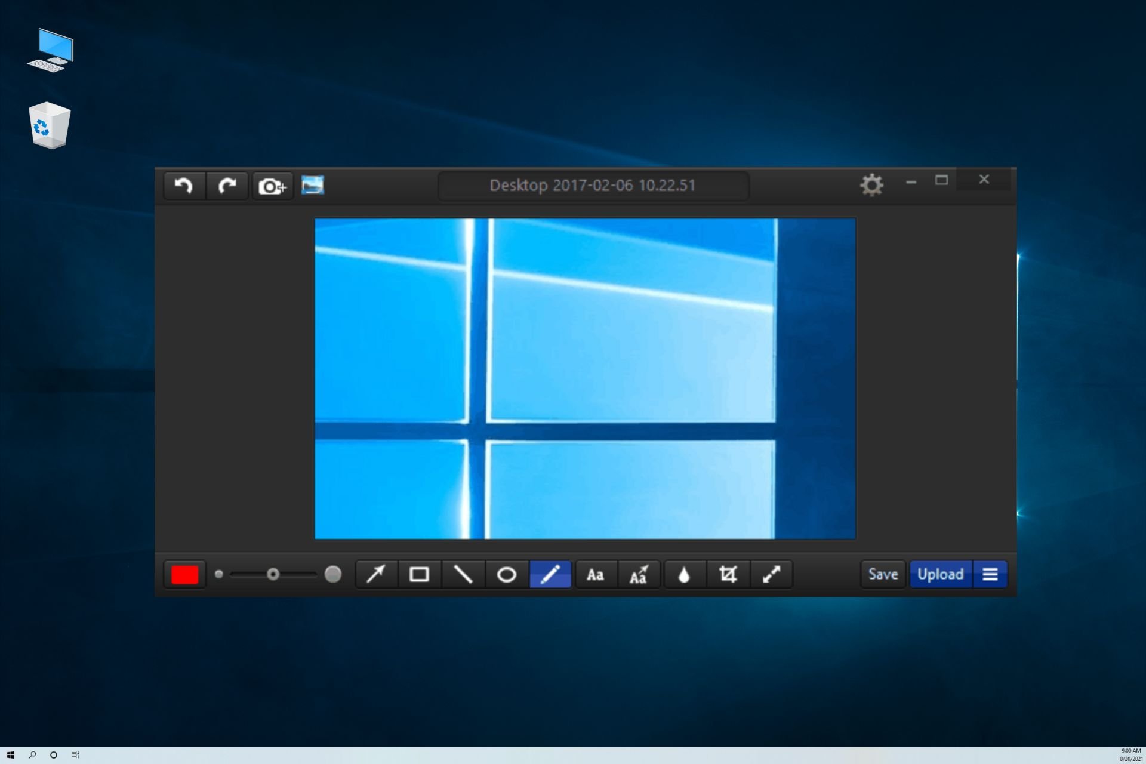Open the upload options menu icon

pos(990,574)
